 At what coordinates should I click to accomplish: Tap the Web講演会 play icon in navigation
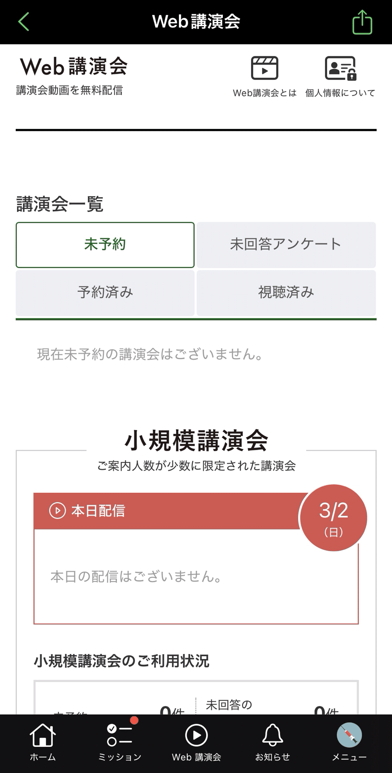pyautogui.click(x=196, y=741)
